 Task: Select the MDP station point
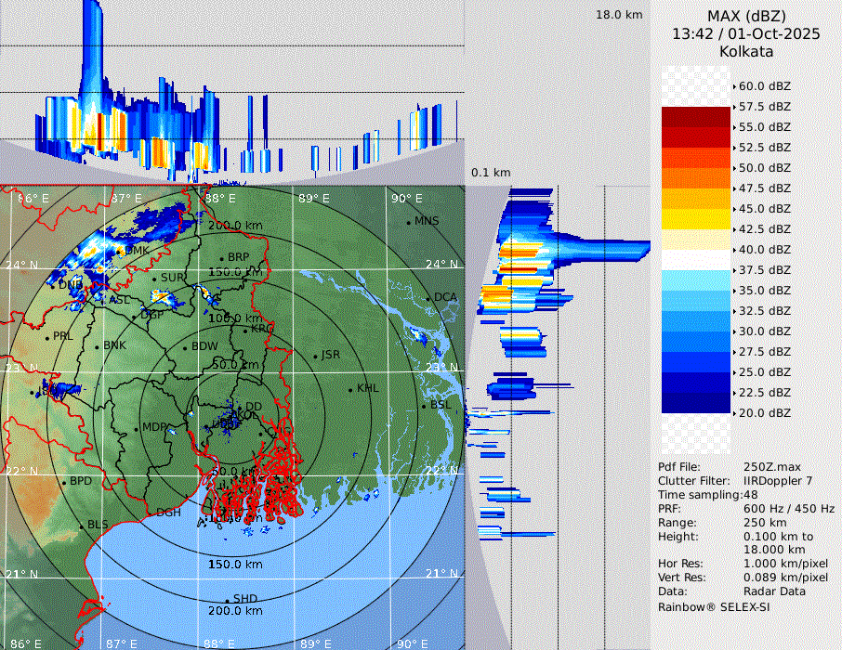(x=136, y=428)
